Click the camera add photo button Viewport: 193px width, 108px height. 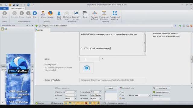[87, 68]
